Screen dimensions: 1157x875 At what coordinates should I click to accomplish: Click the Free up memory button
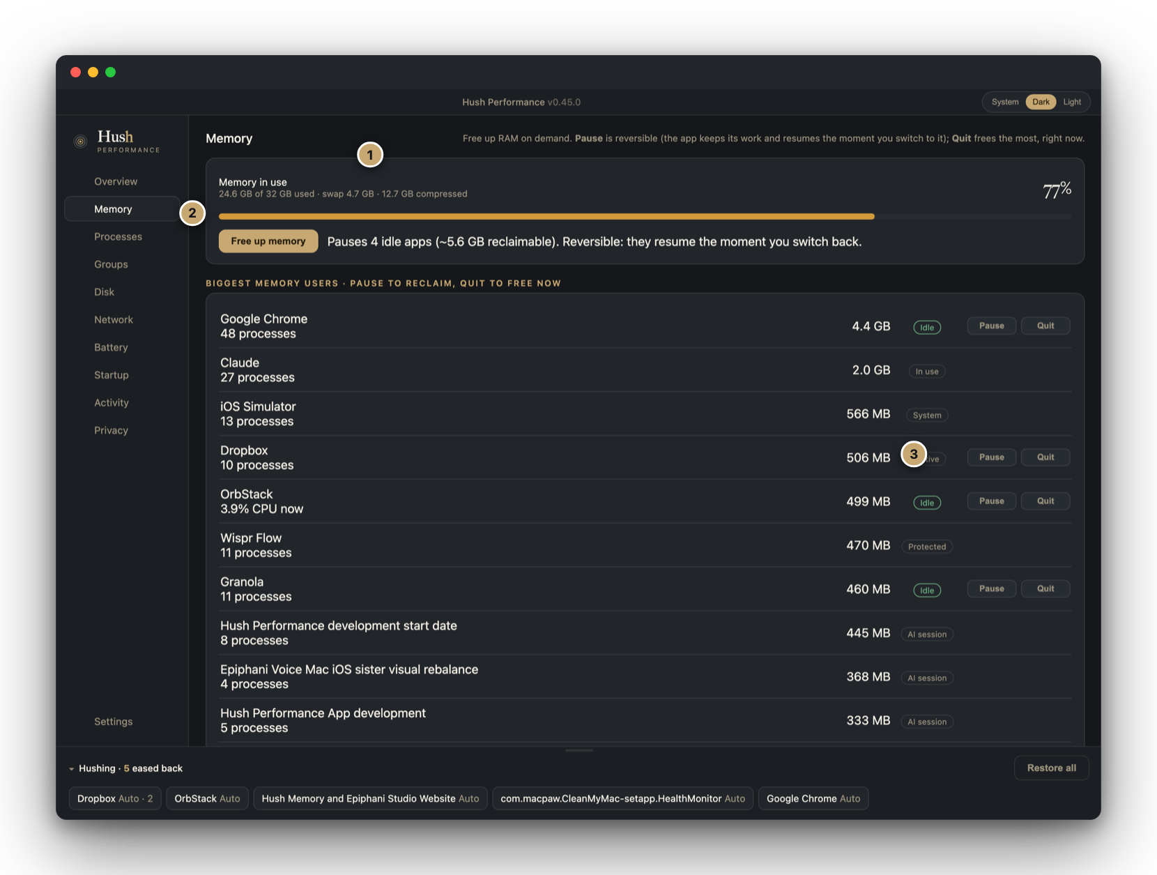pos(268,241)
